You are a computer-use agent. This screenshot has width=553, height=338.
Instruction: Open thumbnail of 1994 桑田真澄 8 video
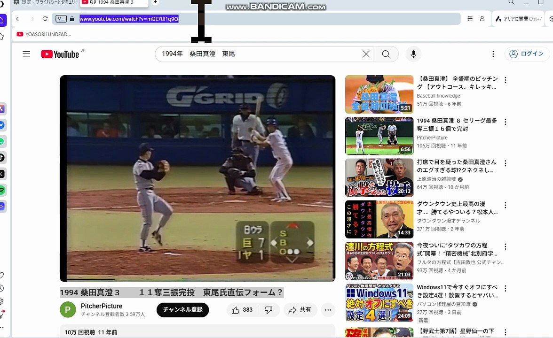click(379, 136)
